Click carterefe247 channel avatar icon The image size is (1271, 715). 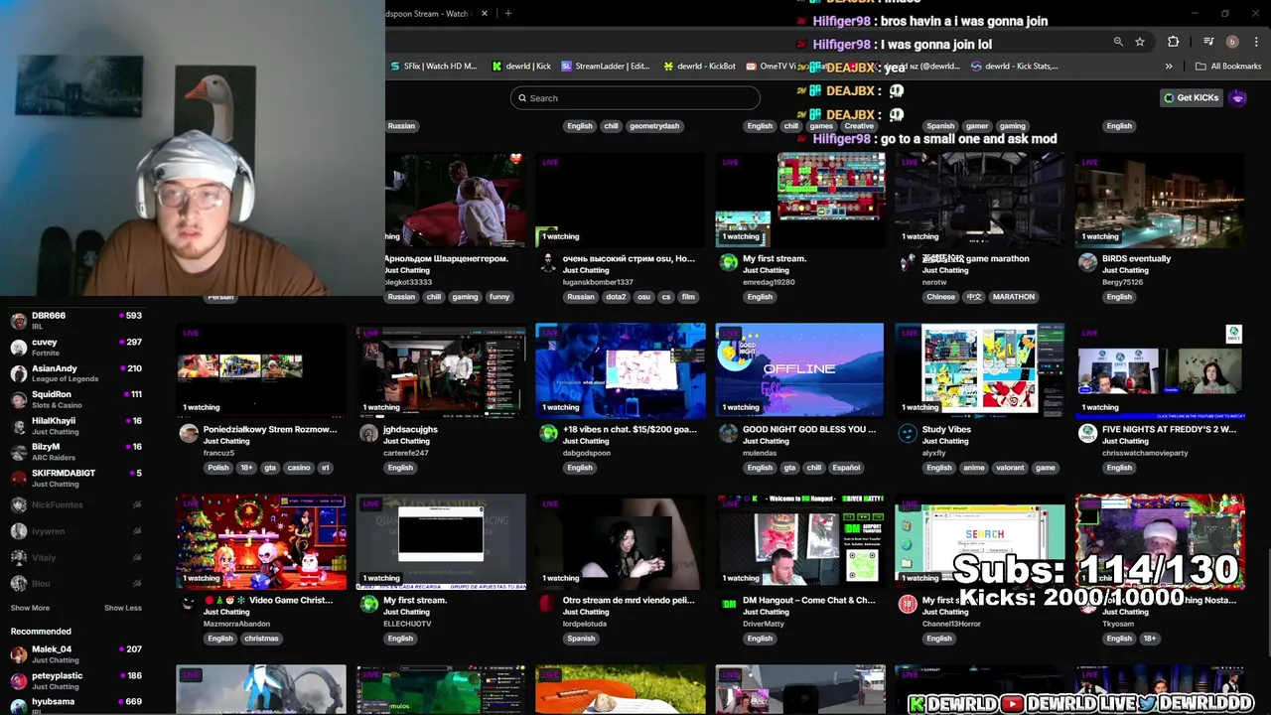click(x=368, y=434)
